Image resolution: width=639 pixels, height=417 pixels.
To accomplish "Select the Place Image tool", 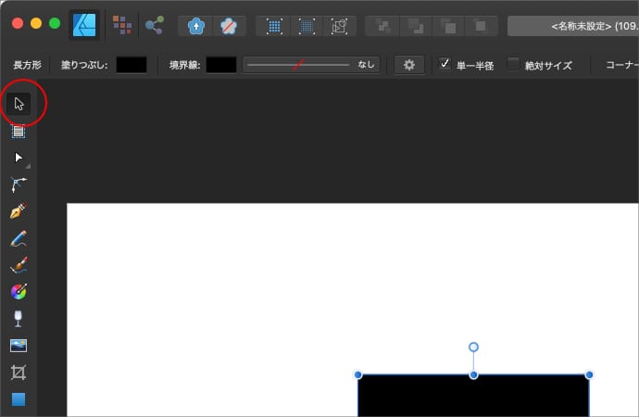I will [19, 346].
